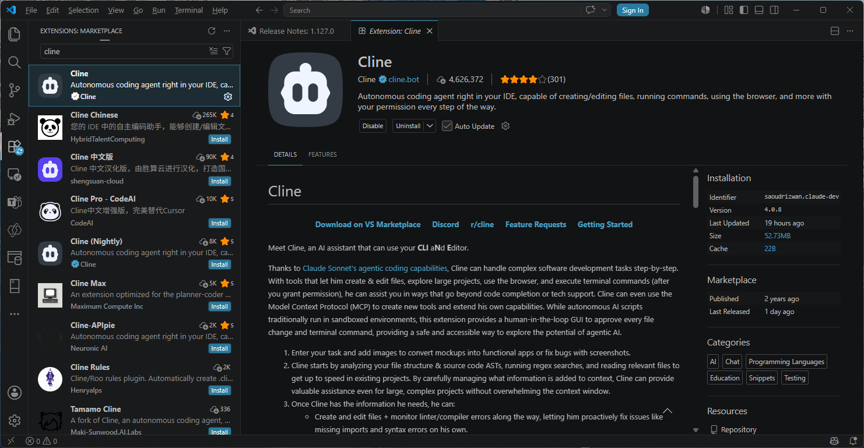Clear the extensions search results
This screenshot has width=864, height=448.
click(213, 51)
